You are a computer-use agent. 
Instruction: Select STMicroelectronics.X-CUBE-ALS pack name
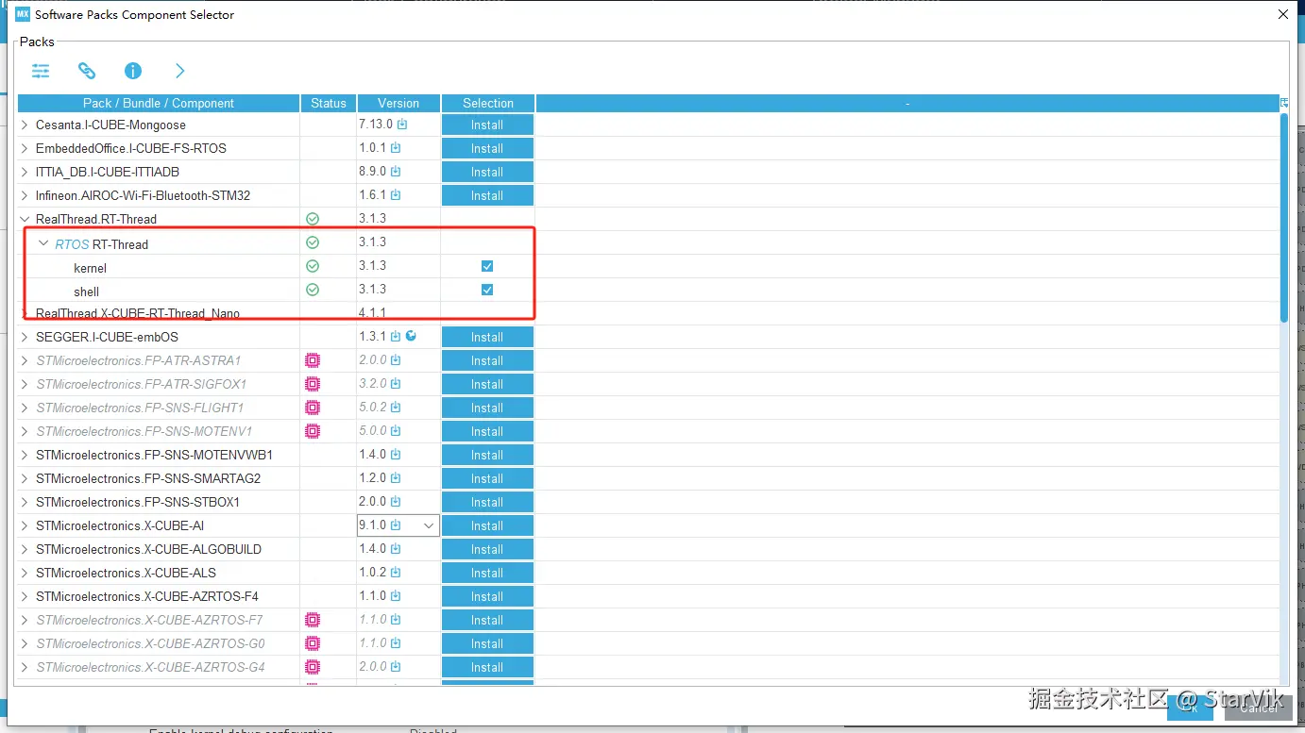click(x=126, y=573)
